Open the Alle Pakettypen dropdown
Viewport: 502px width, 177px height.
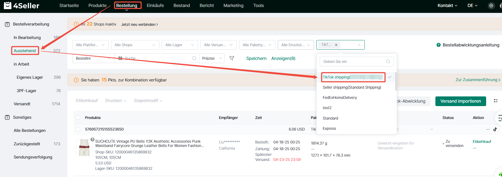[257, 45]
